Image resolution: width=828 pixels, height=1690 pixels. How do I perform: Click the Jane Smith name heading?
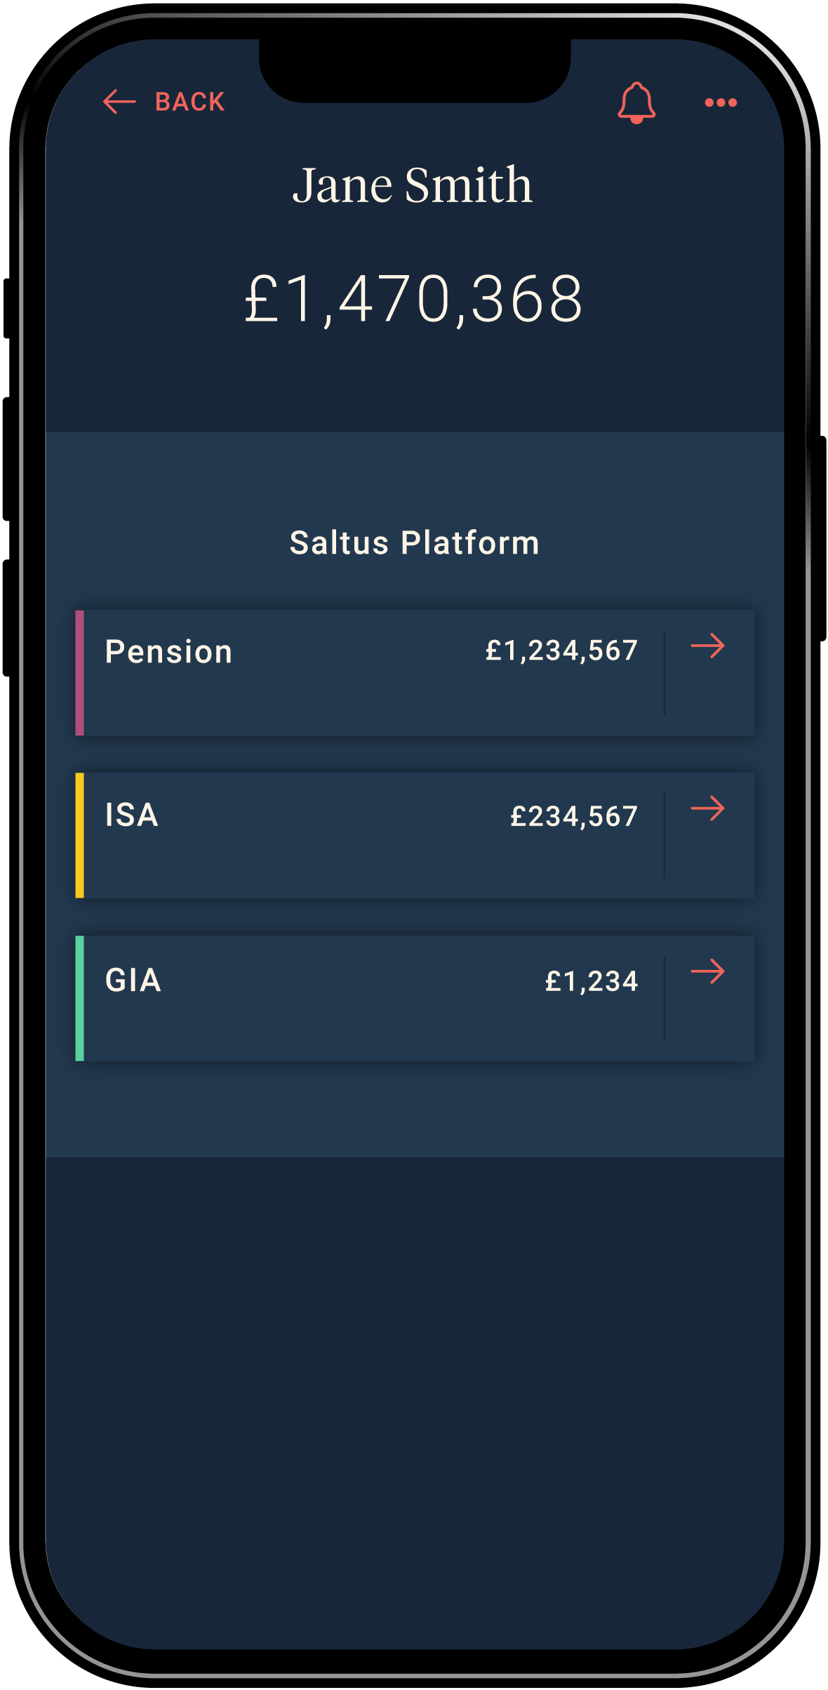coord(413,184)
